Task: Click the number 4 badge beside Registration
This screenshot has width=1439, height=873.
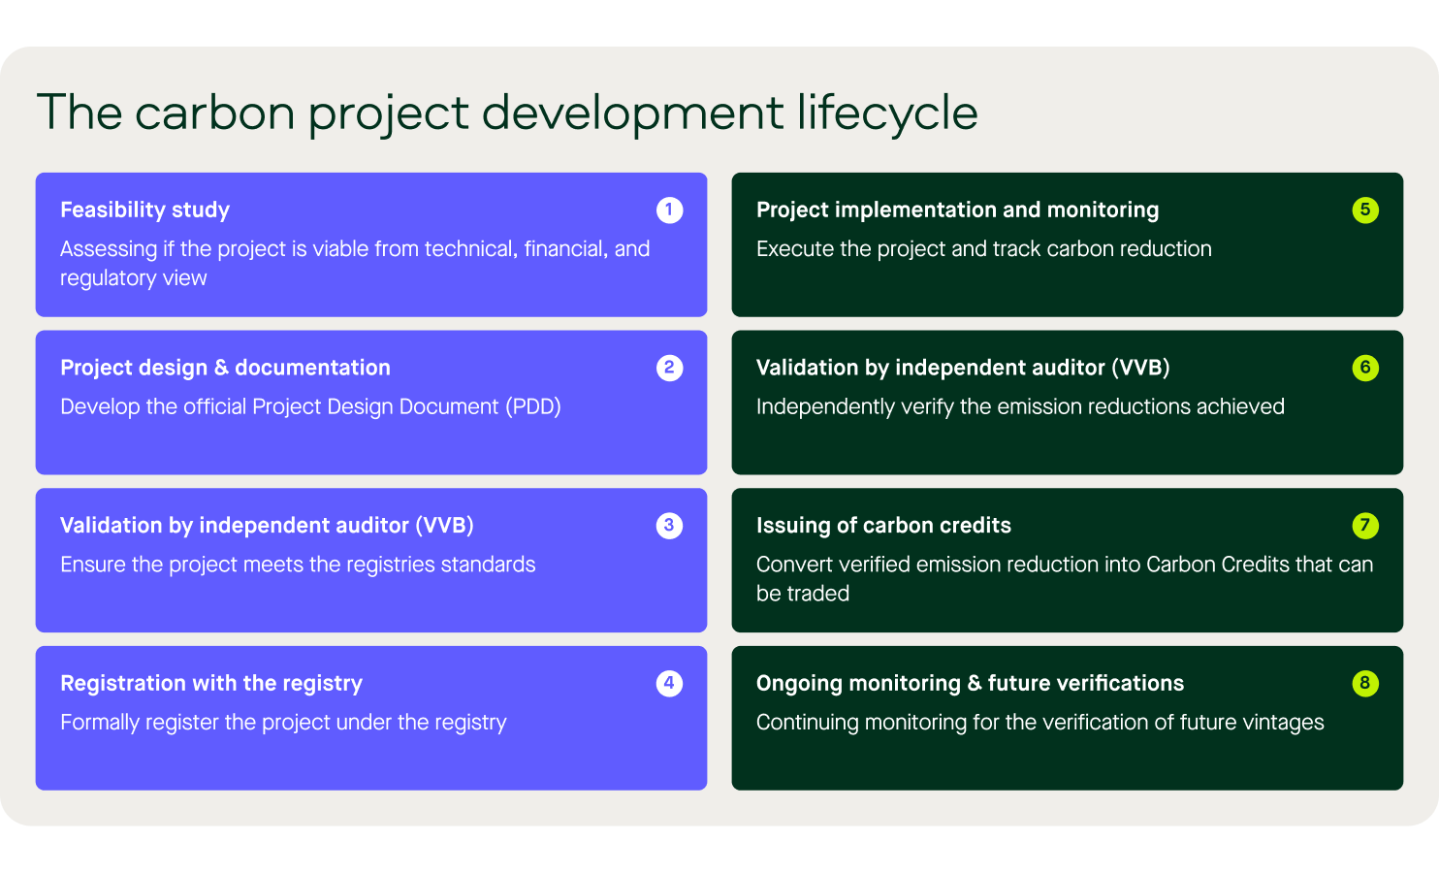Action: pyautogui.click(x=669, y=684)
